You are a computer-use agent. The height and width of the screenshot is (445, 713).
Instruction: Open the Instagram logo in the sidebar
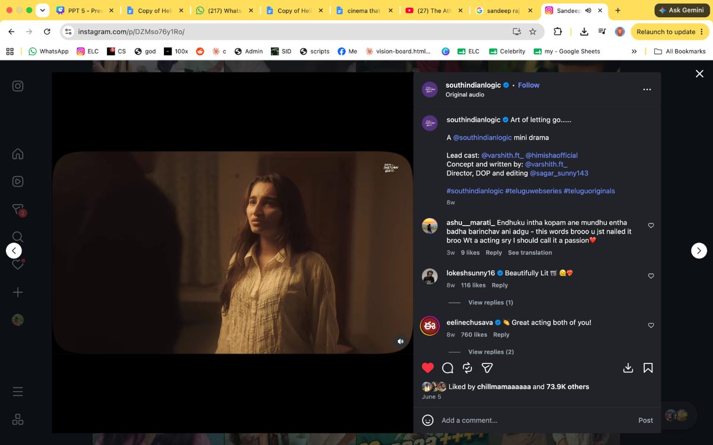tap(18, 86)
